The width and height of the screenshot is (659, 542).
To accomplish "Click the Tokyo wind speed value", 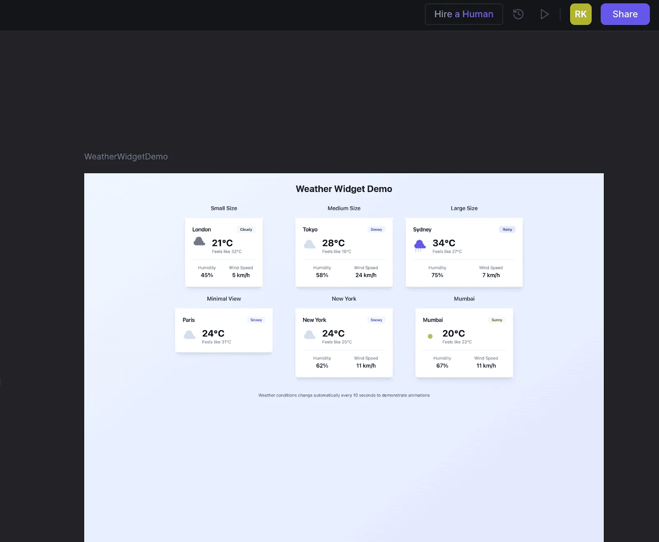I will tap(366, 275).
